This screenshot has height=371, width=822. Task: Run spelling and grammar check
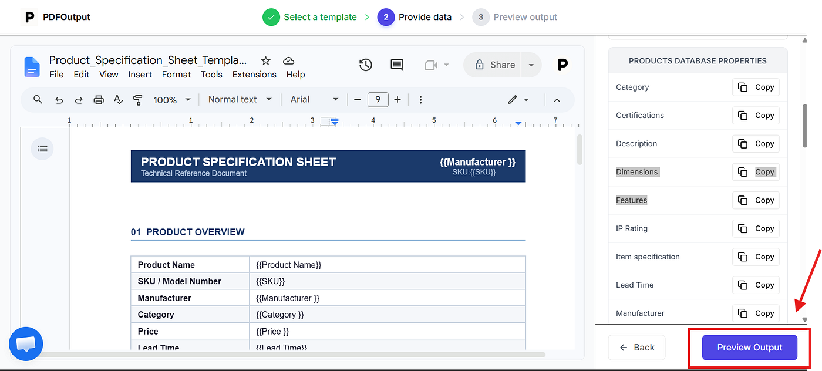point(118,100)
